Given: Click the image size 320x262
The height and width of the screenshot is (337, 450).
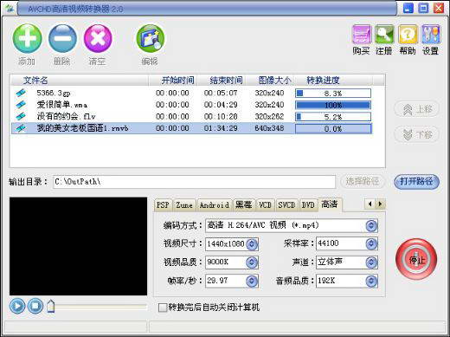Looking at the screenshot, I should (x=269, y=116).
